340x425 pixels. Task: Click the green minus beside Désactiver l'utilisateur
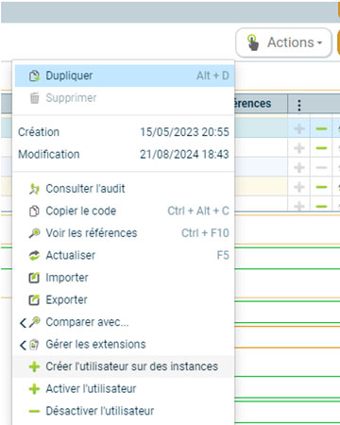click(x=34, y=411)
